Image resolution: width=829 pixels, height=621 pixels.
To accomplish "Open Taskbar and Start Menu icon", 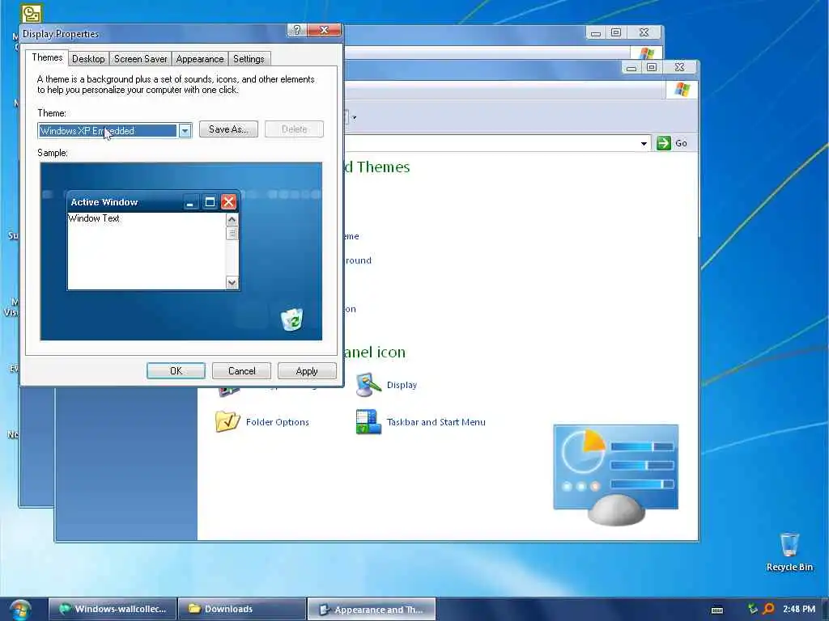I will (368, 421).
